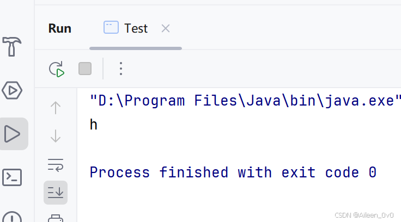This screenshot has width=401, height=222.
Task: Click the gray Stop process button
Action: [85, 69]
